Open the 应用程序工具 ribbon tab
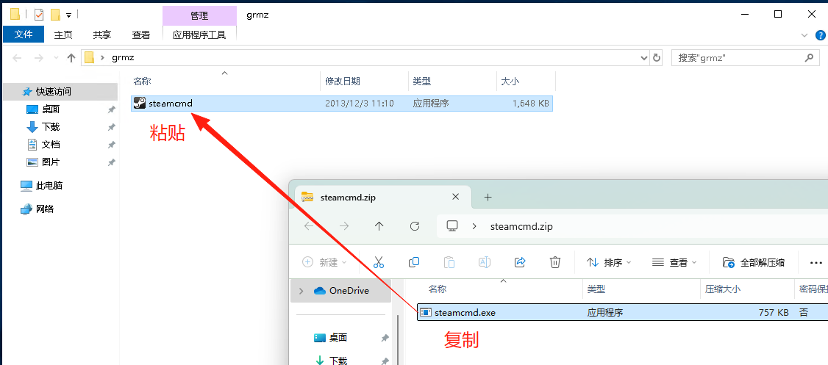 click(x=199, y=35)
